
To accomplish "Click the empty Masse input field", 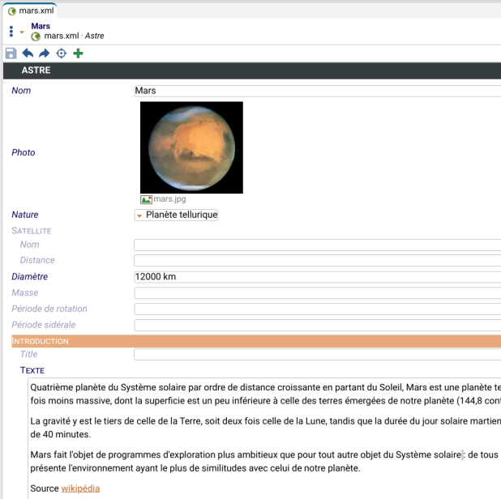I will click(x=316, y=292).
